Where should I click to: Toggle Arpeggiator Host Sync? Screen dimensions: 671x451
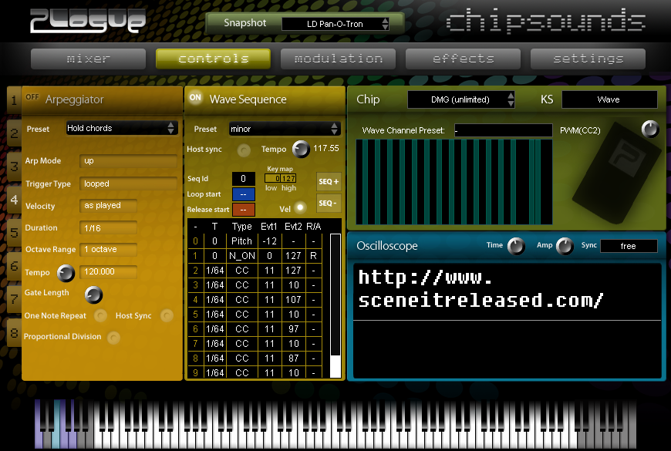point(167,316)
